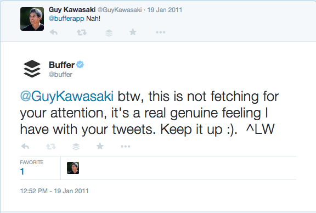Viewport: 316px width, 213px height.
Task: Open the Guy Kawasaki display name link
Action: point(72,9)
